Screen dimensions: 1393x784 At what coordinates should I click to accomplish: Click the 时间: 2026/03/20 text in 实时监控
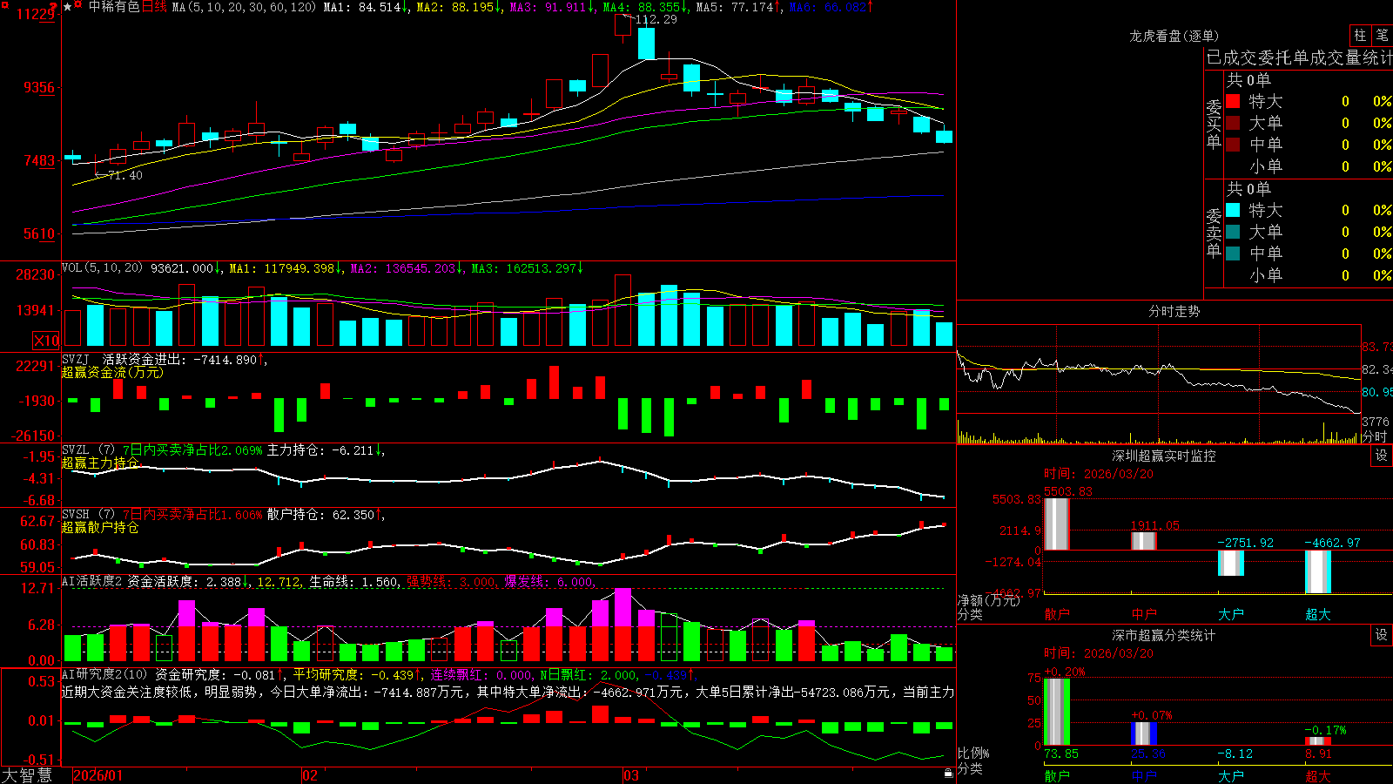pyautogui.click(x=1099, y=474)
